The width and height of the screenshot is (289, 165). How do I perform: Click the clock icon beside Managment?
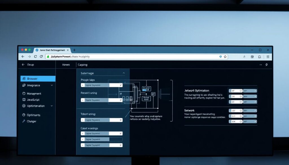click(x=24, y=94)
